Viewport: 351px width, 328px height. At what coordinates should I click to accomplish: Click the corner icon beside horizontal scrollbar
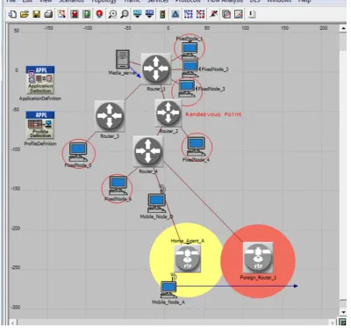(342, 322)
